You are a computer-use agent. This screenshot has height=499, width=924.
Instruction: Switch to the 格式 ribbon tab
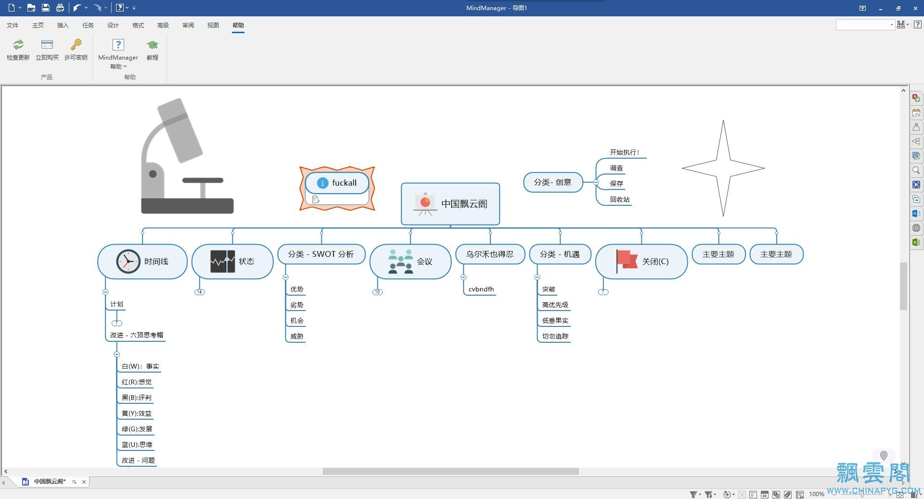tap(138, 25)
